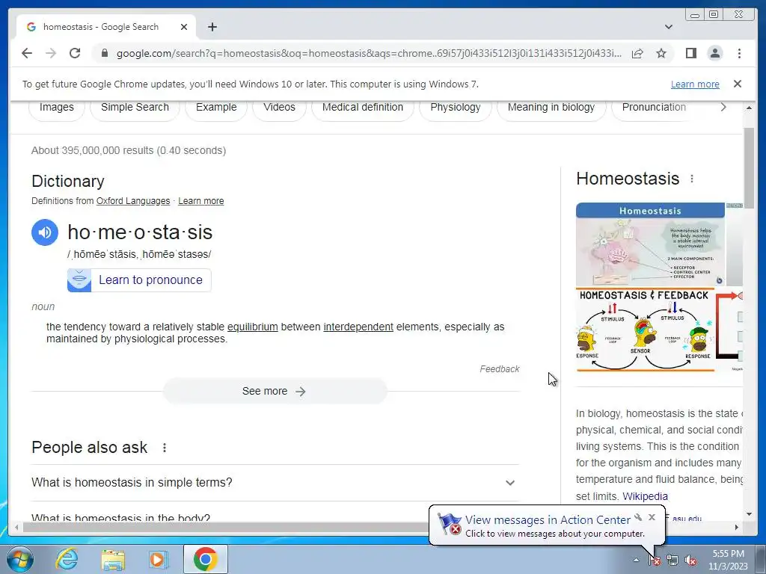Image resolution: width=766 pixels, height=574 pixels.
Task: Select the Example filter chip
Action: (216, 108)
